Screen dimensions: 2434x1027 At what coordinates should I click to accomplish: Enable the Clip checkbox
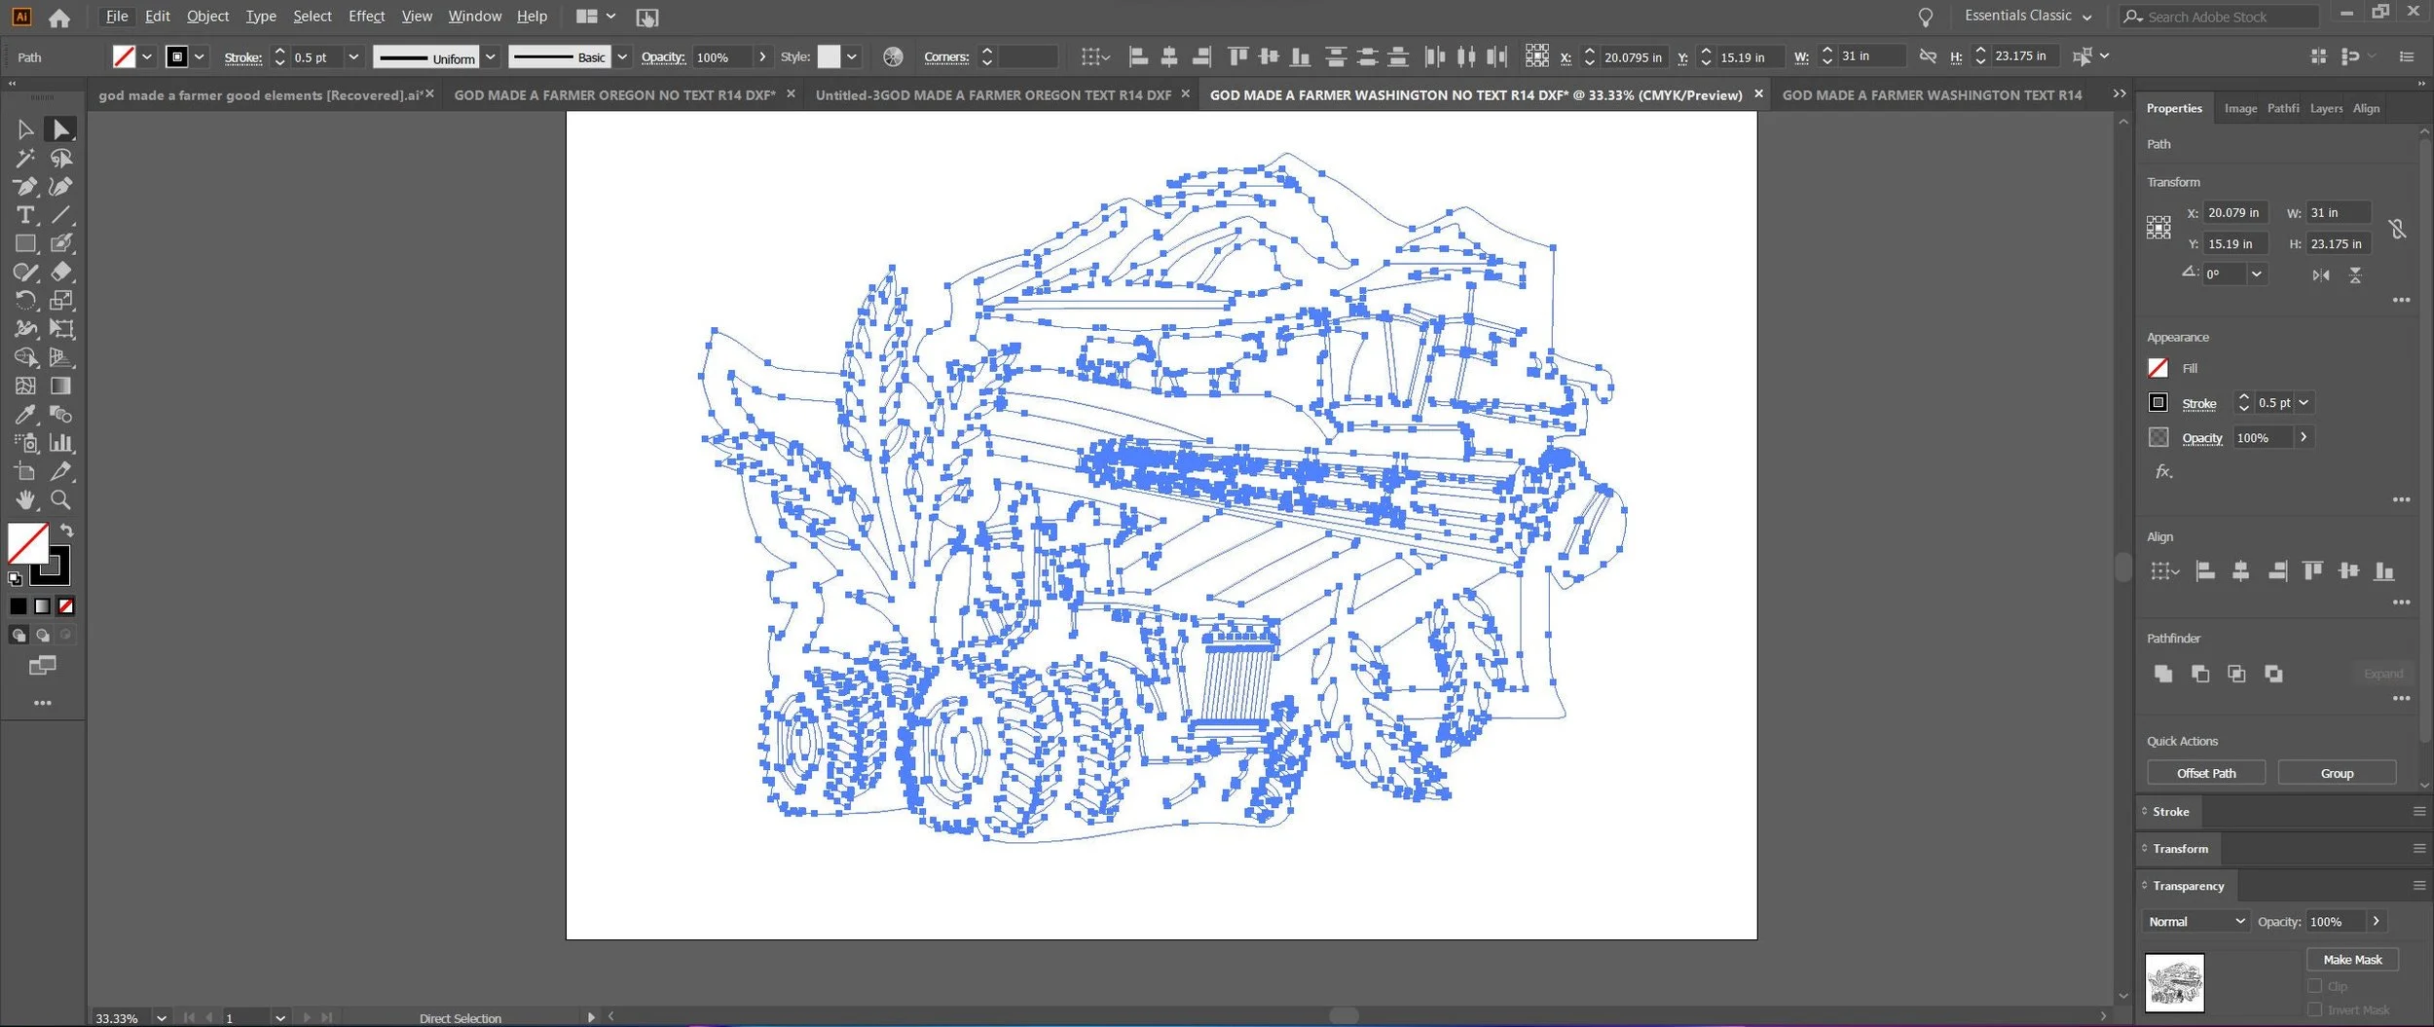(2315, 986)
